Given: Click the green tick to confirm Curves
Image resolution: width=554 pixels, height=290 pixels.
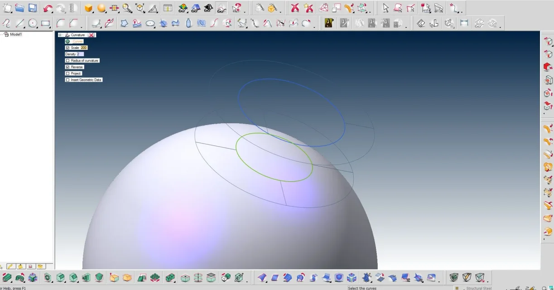Looking at the screenshot, I should pyautogui.click(x=67, y=41).
